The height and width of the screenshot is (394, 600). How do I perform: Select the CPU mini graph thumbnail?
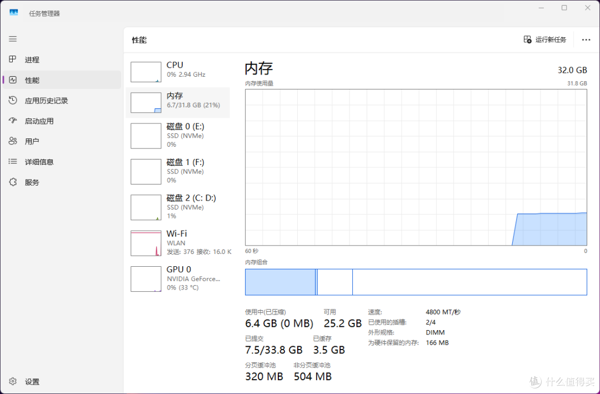pyautogui.click(x=146, y=72)
